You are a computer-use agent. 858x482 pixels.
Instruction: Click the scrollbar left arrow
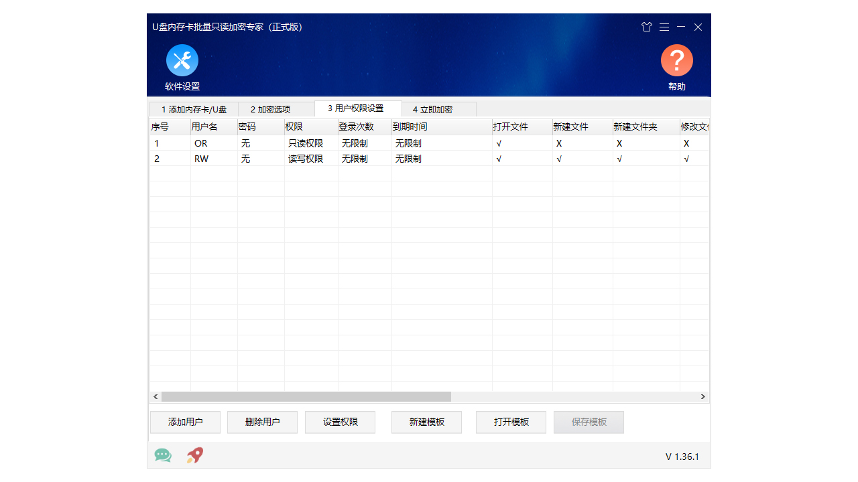pyautogui.click(x=156, y=396)
